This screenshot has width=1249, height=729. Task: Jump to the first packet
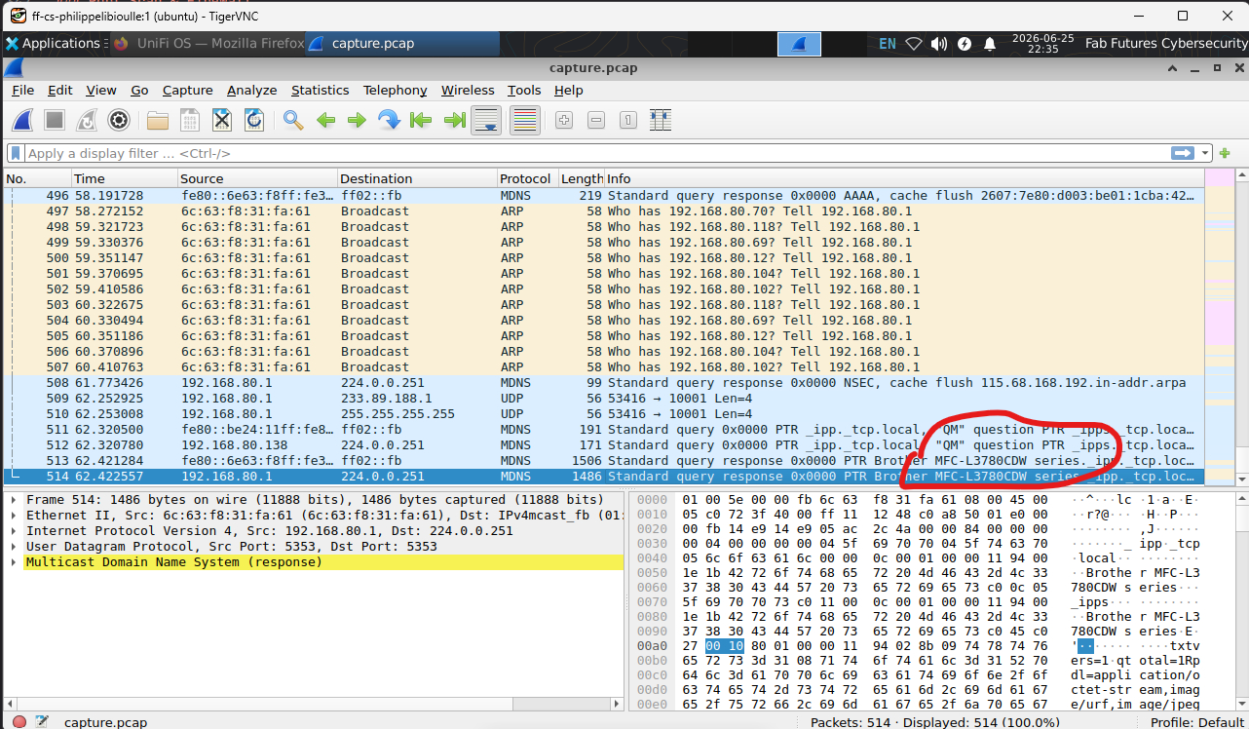pyautogui.click(x=421, y=120)
